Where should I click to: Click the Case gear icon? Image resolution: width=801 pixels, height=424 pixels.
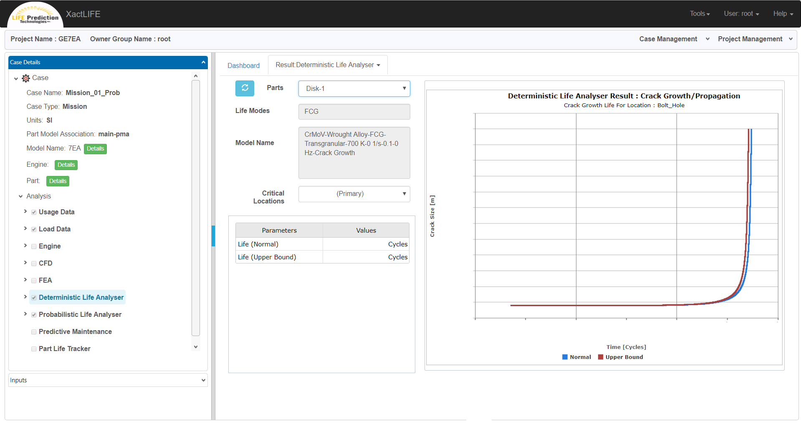[x=26, y=78]
